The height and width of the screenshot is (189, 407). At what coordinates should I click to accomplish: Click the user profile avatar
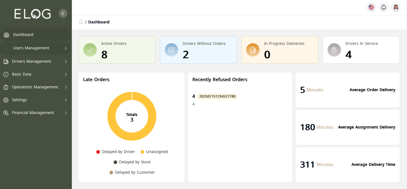[396, 7]
